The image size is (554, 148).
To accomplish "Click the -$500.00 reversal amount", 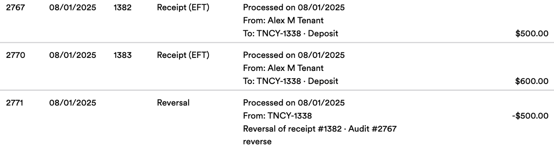I will [x=530, y=116].
